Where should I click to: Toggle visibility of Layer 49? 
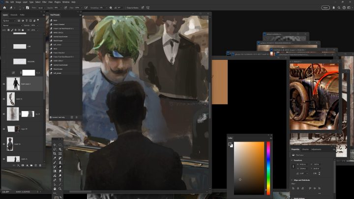tap(4, 129)
